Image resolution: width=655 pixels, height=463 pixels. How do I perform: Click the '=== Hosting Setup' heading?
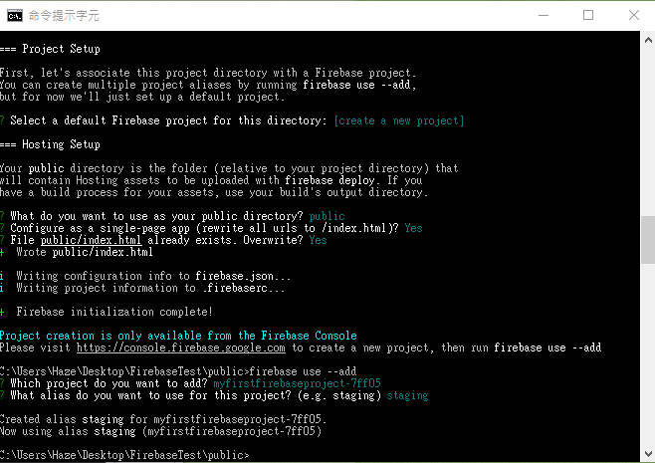pyautogui.click(x=50, y=144)
